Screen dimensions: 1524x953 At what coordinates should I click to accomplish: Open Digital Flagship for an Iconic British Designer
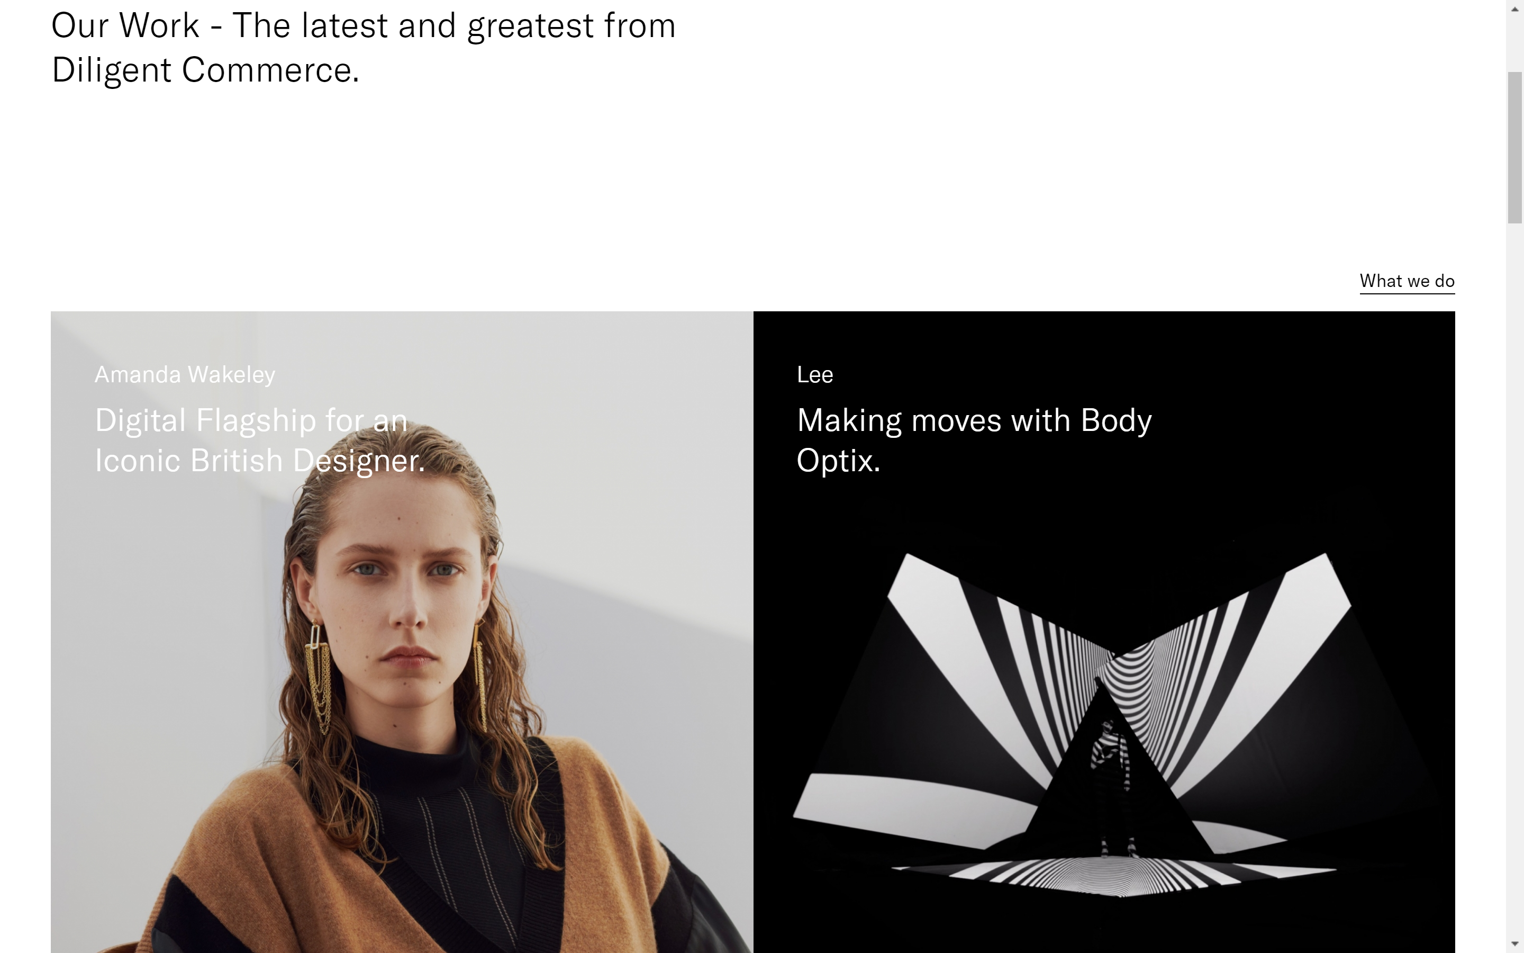tap(259, 440)
